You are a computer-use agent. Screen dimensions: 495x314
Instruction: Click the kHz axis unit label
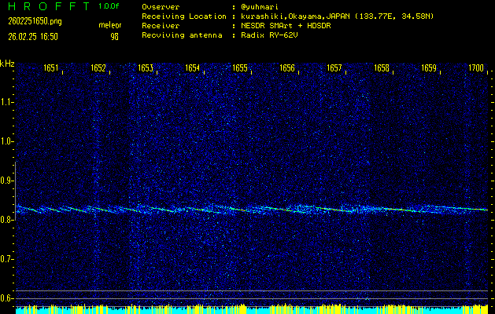tap(7, 64)
